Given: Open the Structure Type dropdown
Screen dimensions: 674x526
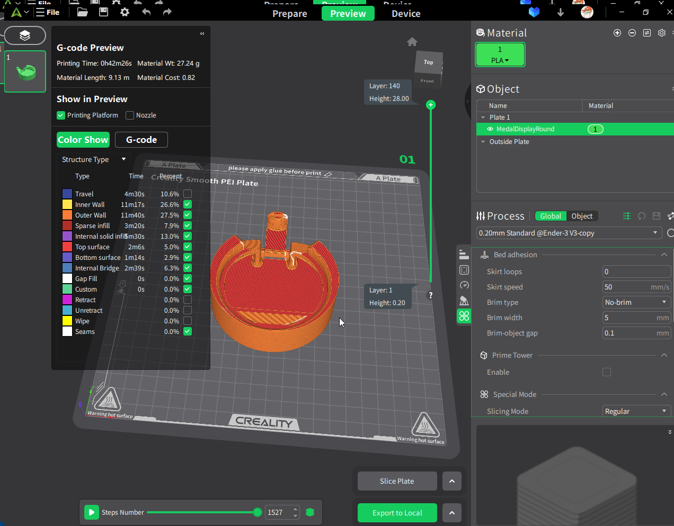Looking at the screenshot, I should coord(94,159).
